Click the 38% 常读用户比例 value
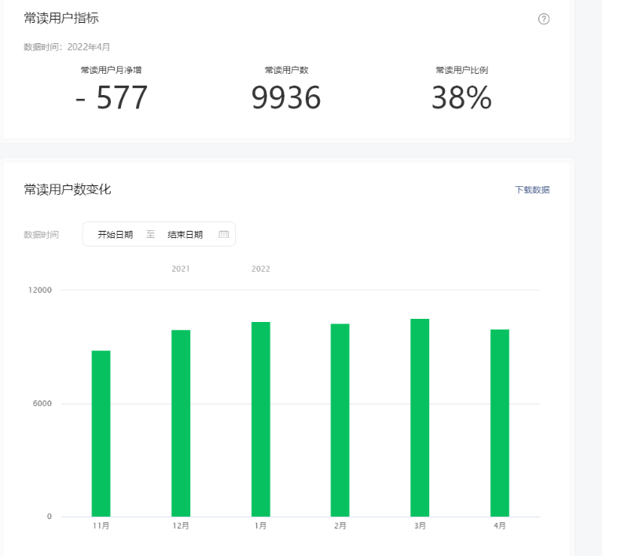Viewport: 635px width, 556px height. (x=461, y=98)
